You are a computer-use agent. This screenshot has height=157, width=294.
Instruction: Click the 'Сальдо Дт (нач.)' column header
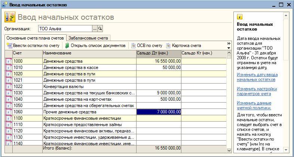coord(158,53)
